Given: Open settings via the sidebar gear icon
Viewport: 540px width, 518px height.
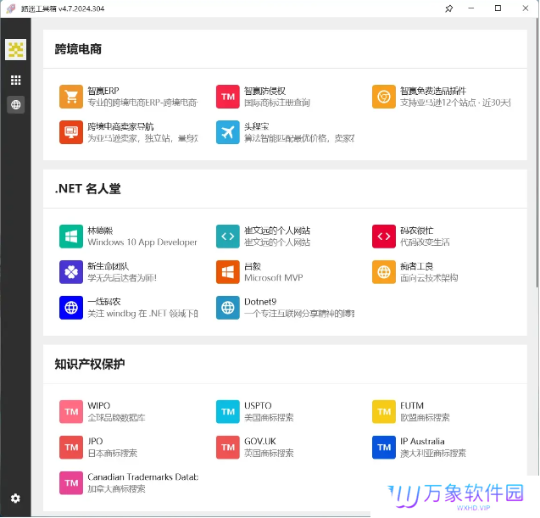Looking at the screenshot, I should tap(15, 499).
